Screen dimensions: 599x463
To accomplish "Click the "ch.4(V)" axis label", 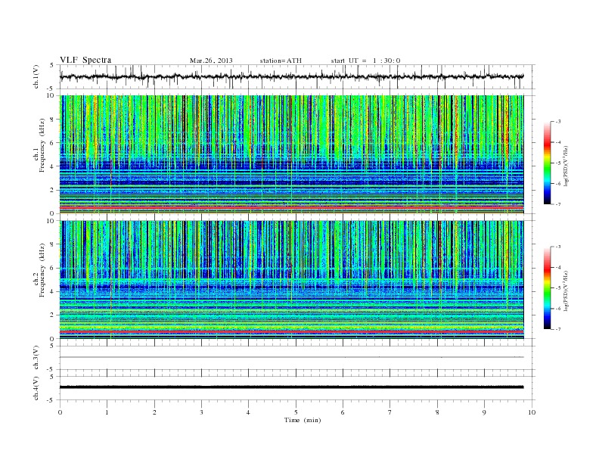I will (x=36, y=388).
